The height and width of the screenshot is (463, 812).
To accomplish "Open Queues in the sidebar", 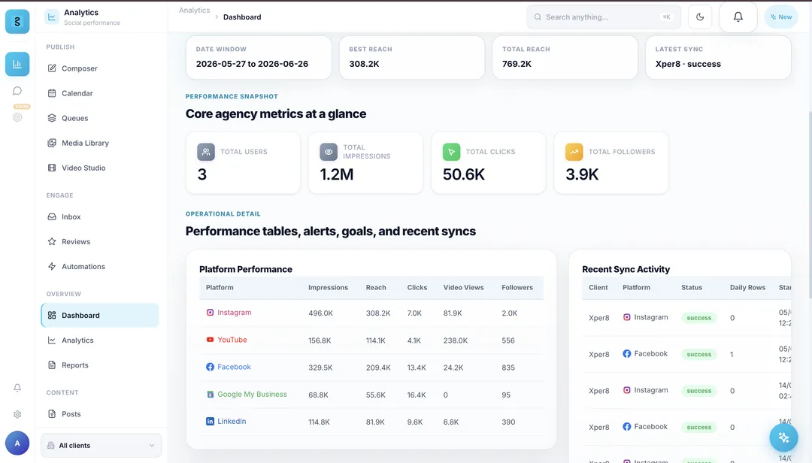I will pyautogui.click(x=100, y=118).
